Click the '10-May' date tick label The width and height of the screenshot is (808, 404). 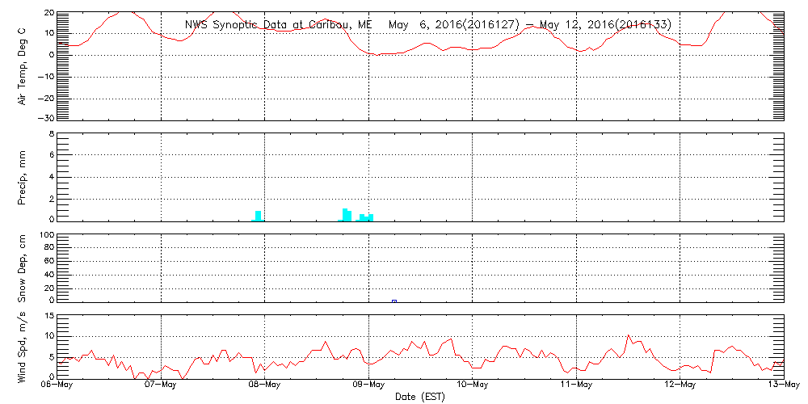coord(473,386)
